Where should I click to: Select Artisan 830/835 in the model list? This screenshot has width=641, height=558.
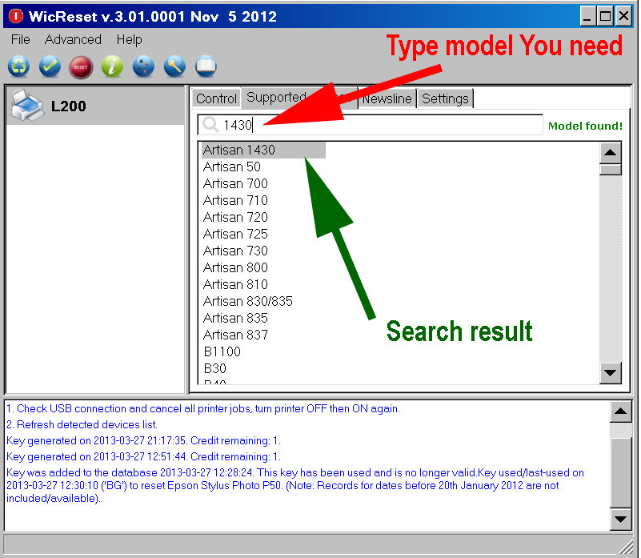pyautogui.click(x=248, y=301)
